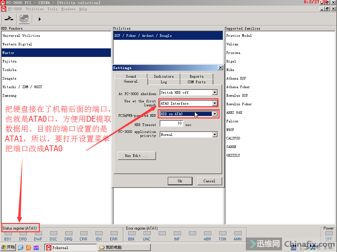Toggle the Power OFF indicator
This screenshot has width=337, height=252.
[x=329, y=233]
